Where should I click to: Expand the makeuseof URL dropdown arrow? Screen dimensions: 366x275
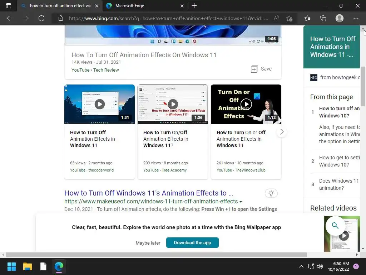(x=241, y=202)
